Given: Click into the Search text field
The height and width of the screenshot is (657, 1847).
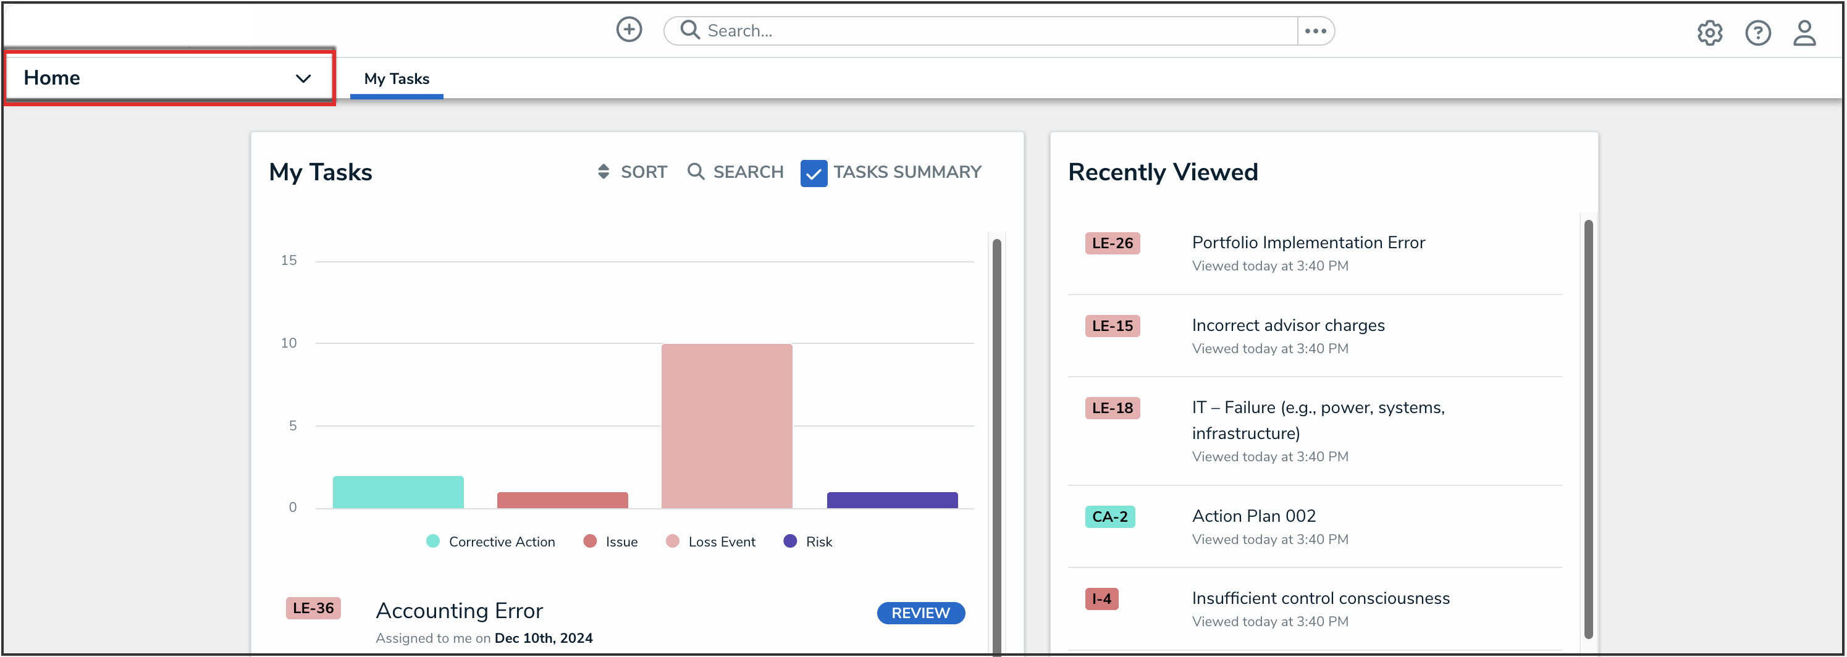Looking at the screenshot, I should [996, 31].
